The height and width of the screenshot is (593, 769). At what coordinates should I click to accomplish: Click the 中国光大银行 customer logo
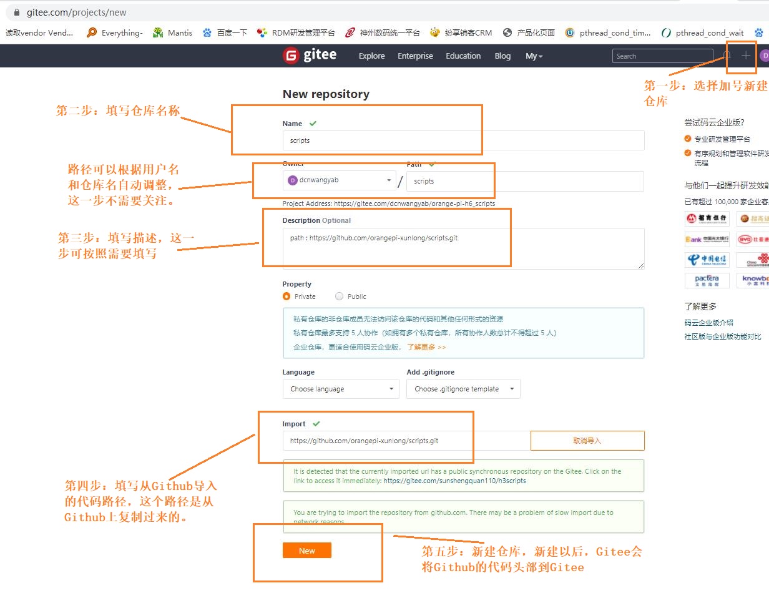click(707, 239)
